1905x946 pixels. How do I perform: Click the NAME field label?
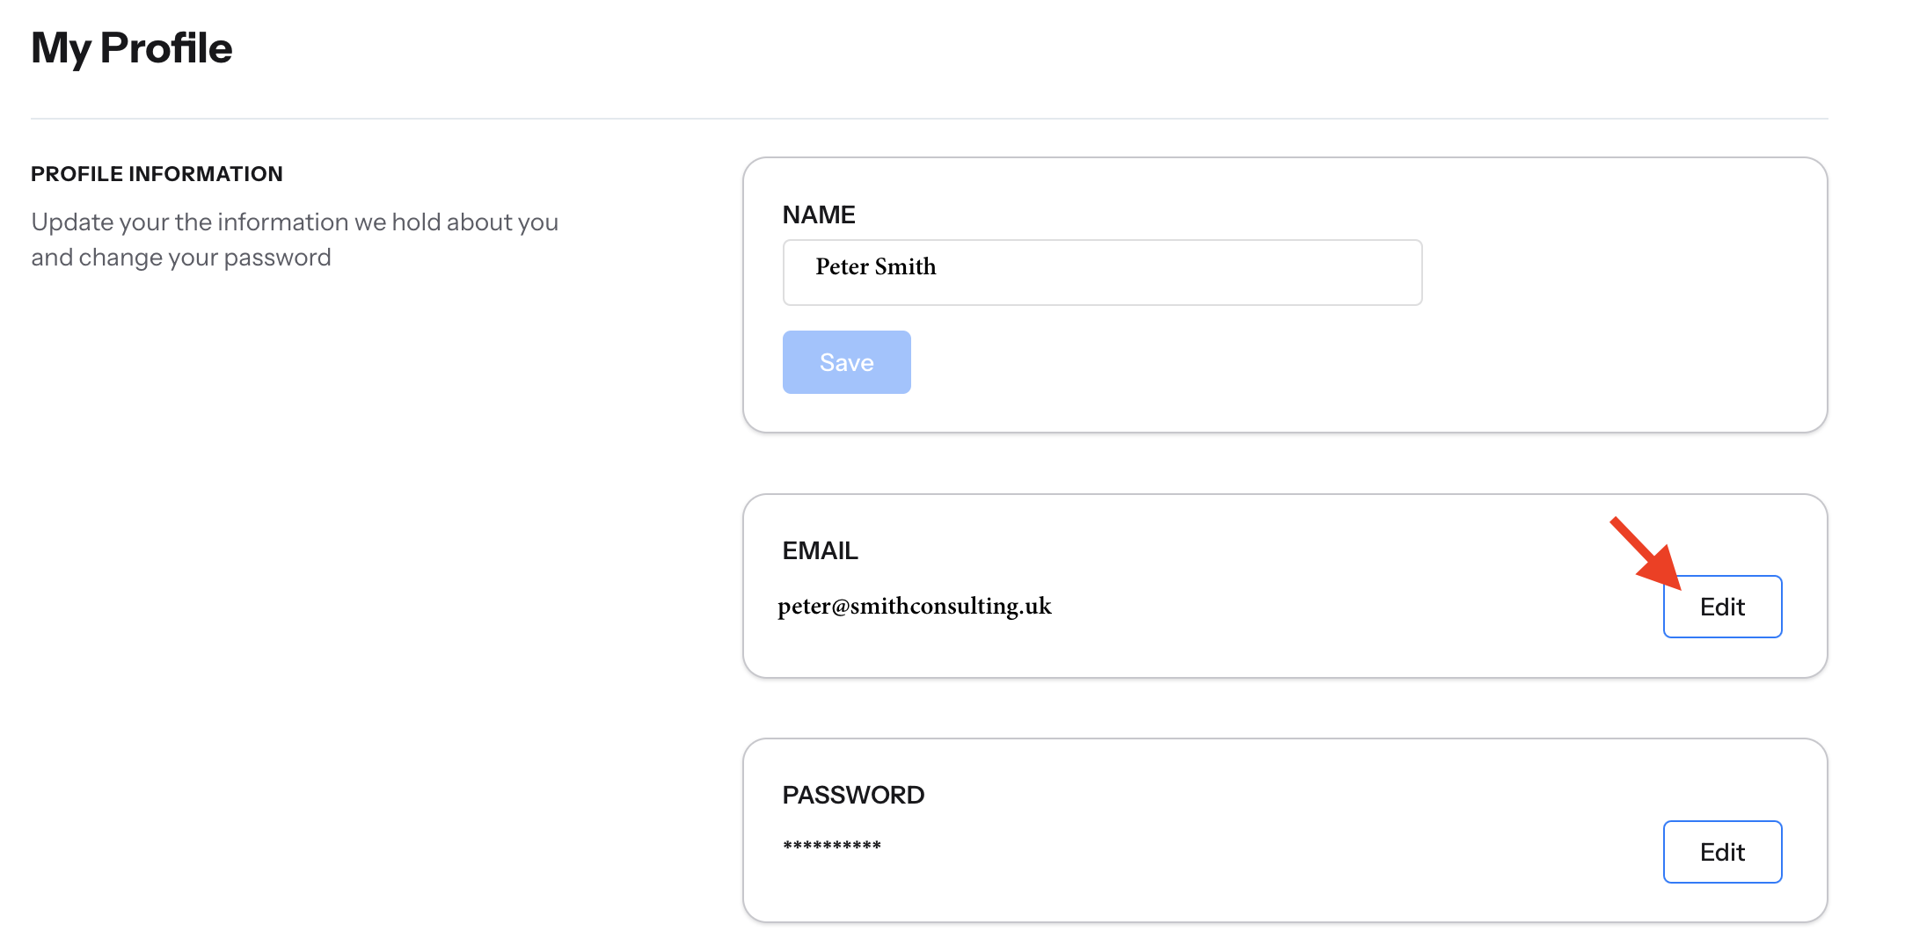coord(818,215)
